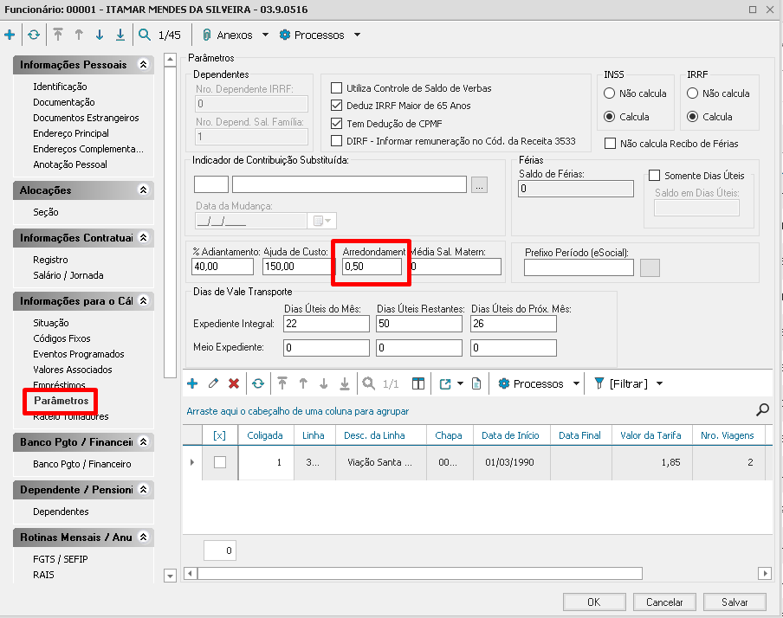This screenshot has height=618, width=783.
Task: Go to first record in top toolbar
Action: 58,35
